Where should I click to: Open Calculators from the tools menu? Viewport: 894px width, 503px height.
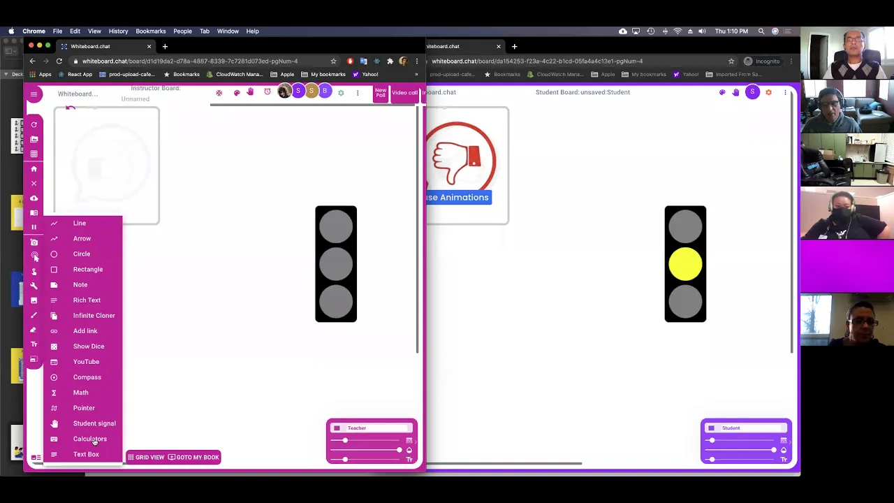pos(82,439)
